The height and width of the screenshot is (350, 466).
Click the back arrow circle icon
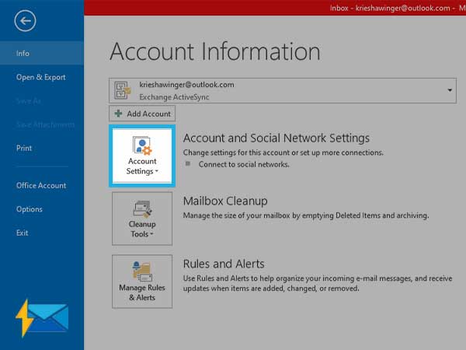pos(25,21)
